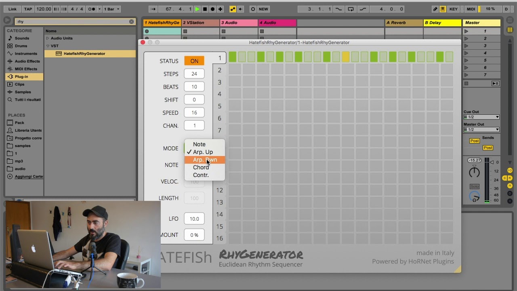
Task: Select Arp. Up in the MODE menu
Action: pyautogui.click(x=204, y=152)
